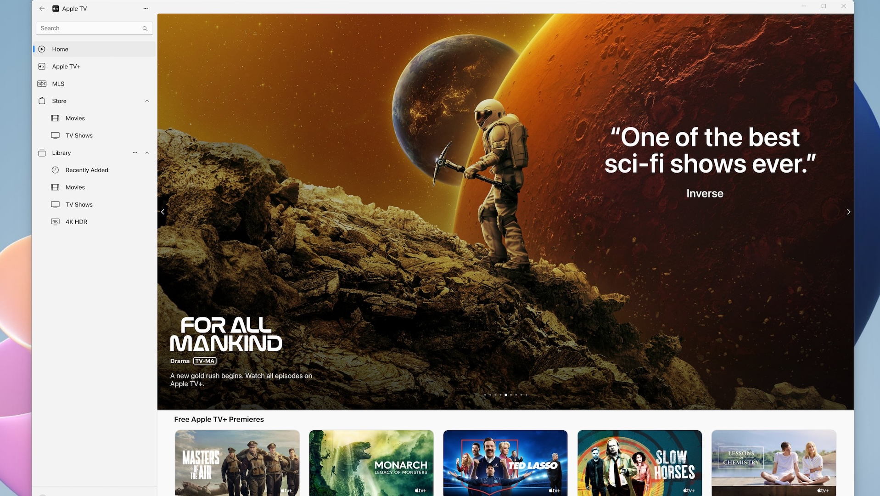
Task: Open the Masters of the Air thumbnail
Action: click(x=237, y=463)
